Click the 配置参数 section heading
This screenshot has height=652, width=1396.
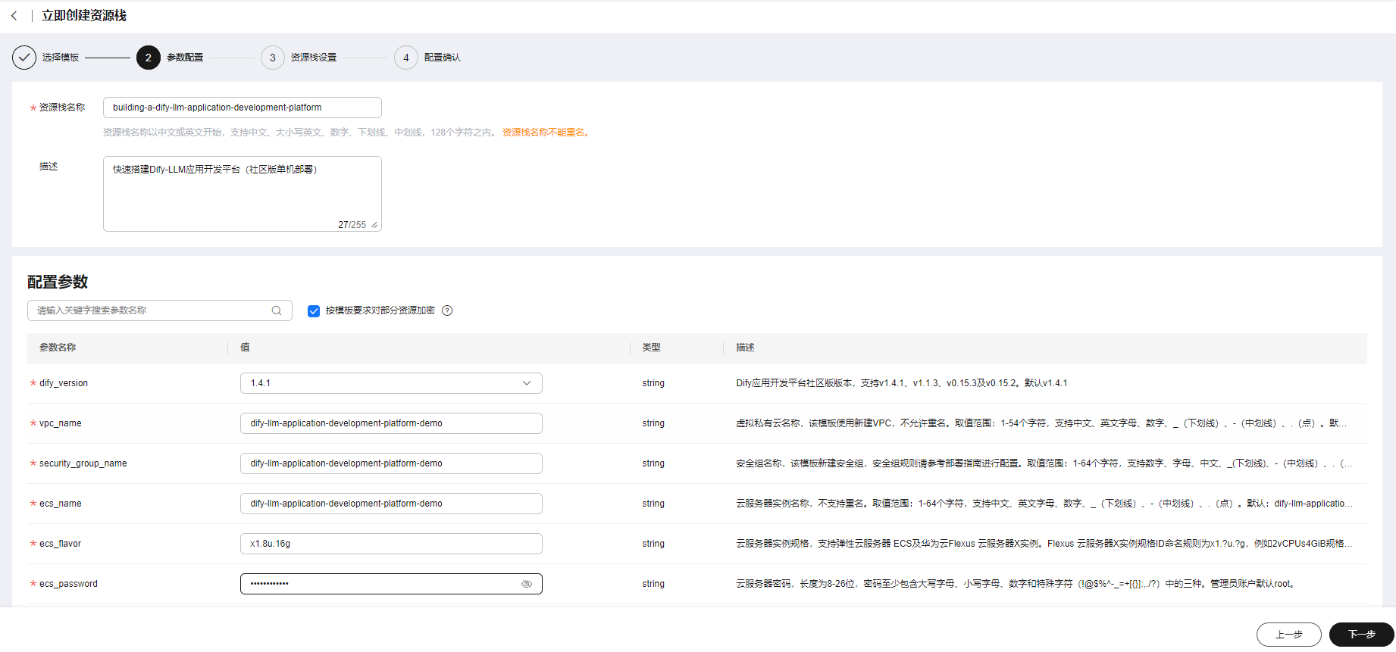(x=58, y=282)
